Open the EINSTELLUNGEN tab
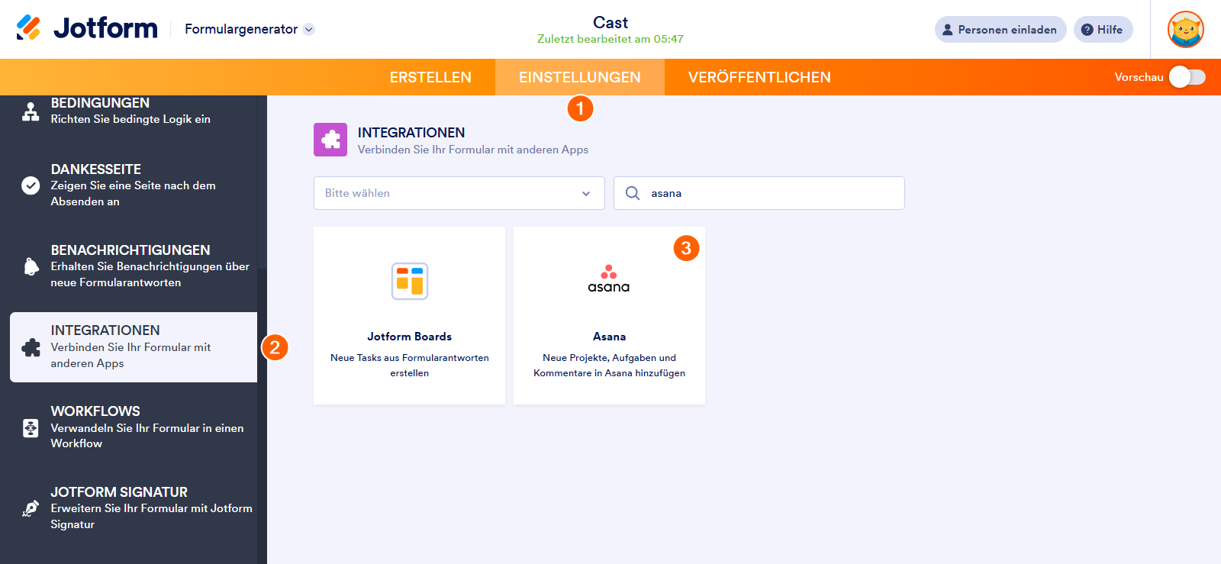Screen dimensions: 1221x564 click(580, 77)
